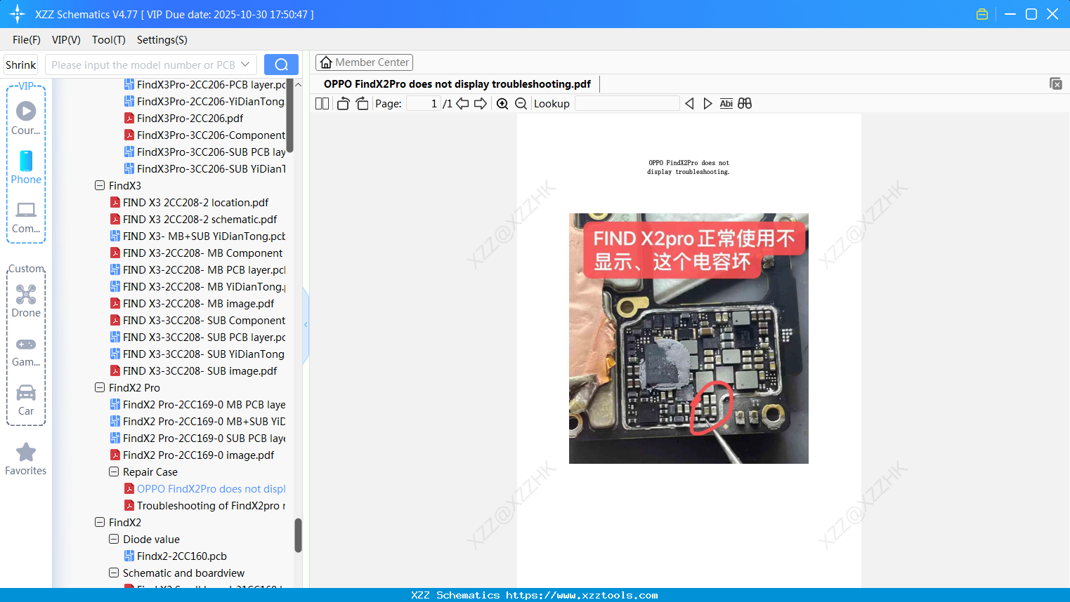Zoom out of the PDF
The height and width of the screenshot is (602, 1070).
pyautogui.click(x=521, y=104)
